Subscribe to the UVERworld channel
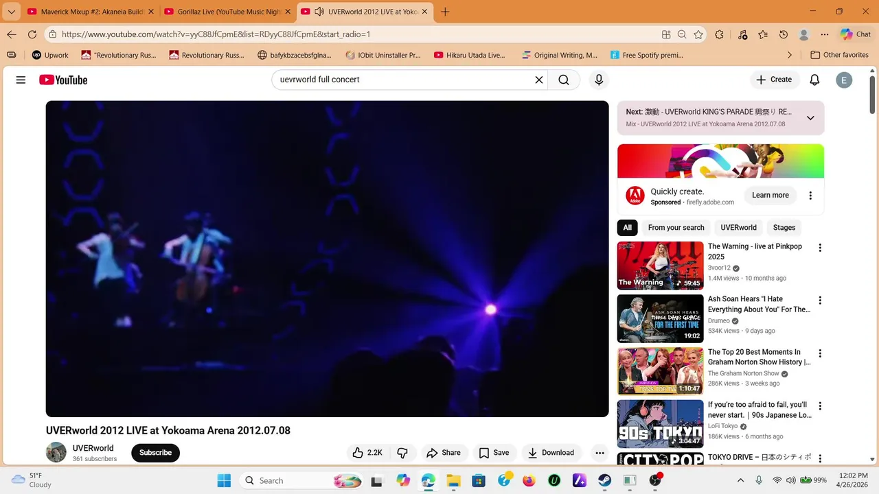Viewport: 879px width, 494px height. (x=155, y=453)
